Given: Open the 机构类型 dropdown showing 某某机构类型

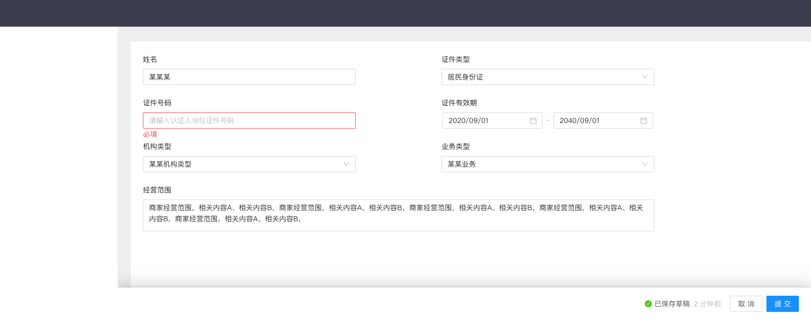Looking at the screenshot, I should tap(249, 164).
